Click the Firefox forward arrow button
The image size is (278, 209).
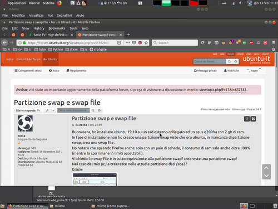click(12, 43)
